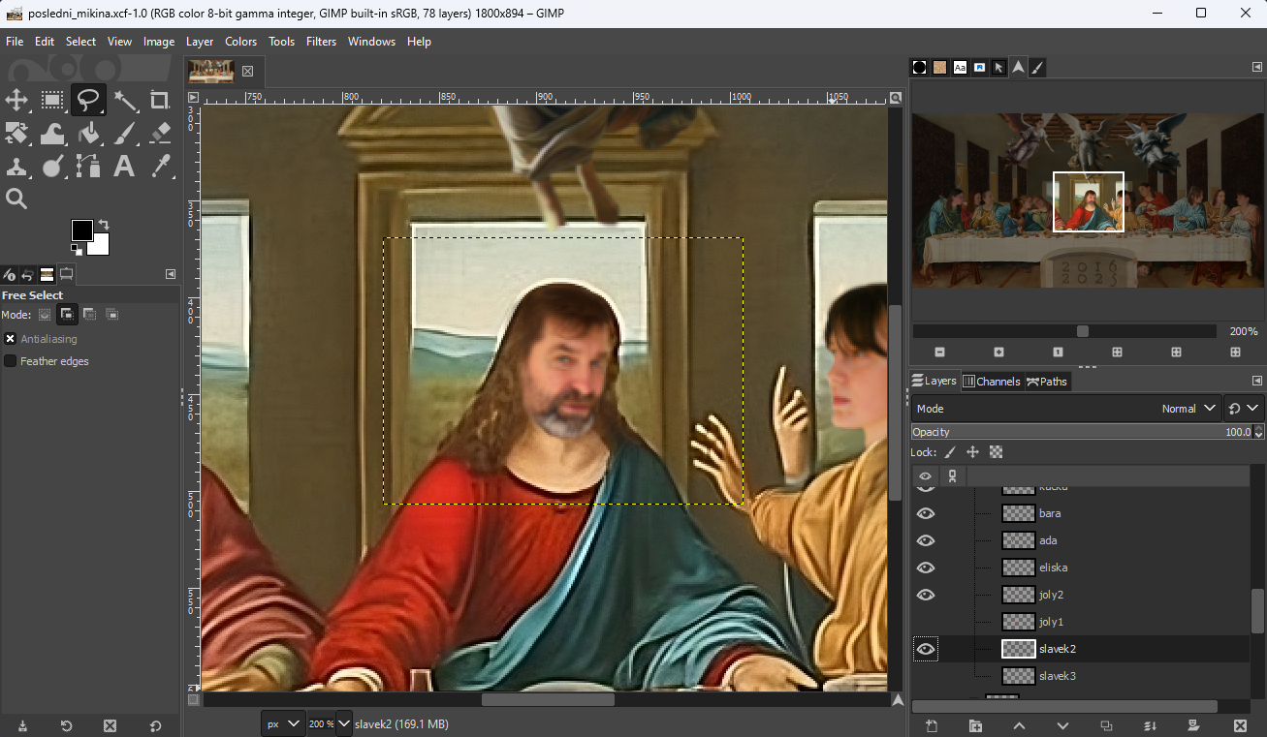Zoom in the navigation preview
The image size is (1267, 737).
998,353
